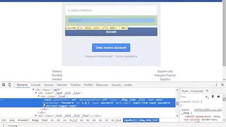226x127 pixels.
Task: Show more Styles sidebar tabs chevron
Action: (x=207, y=91)
